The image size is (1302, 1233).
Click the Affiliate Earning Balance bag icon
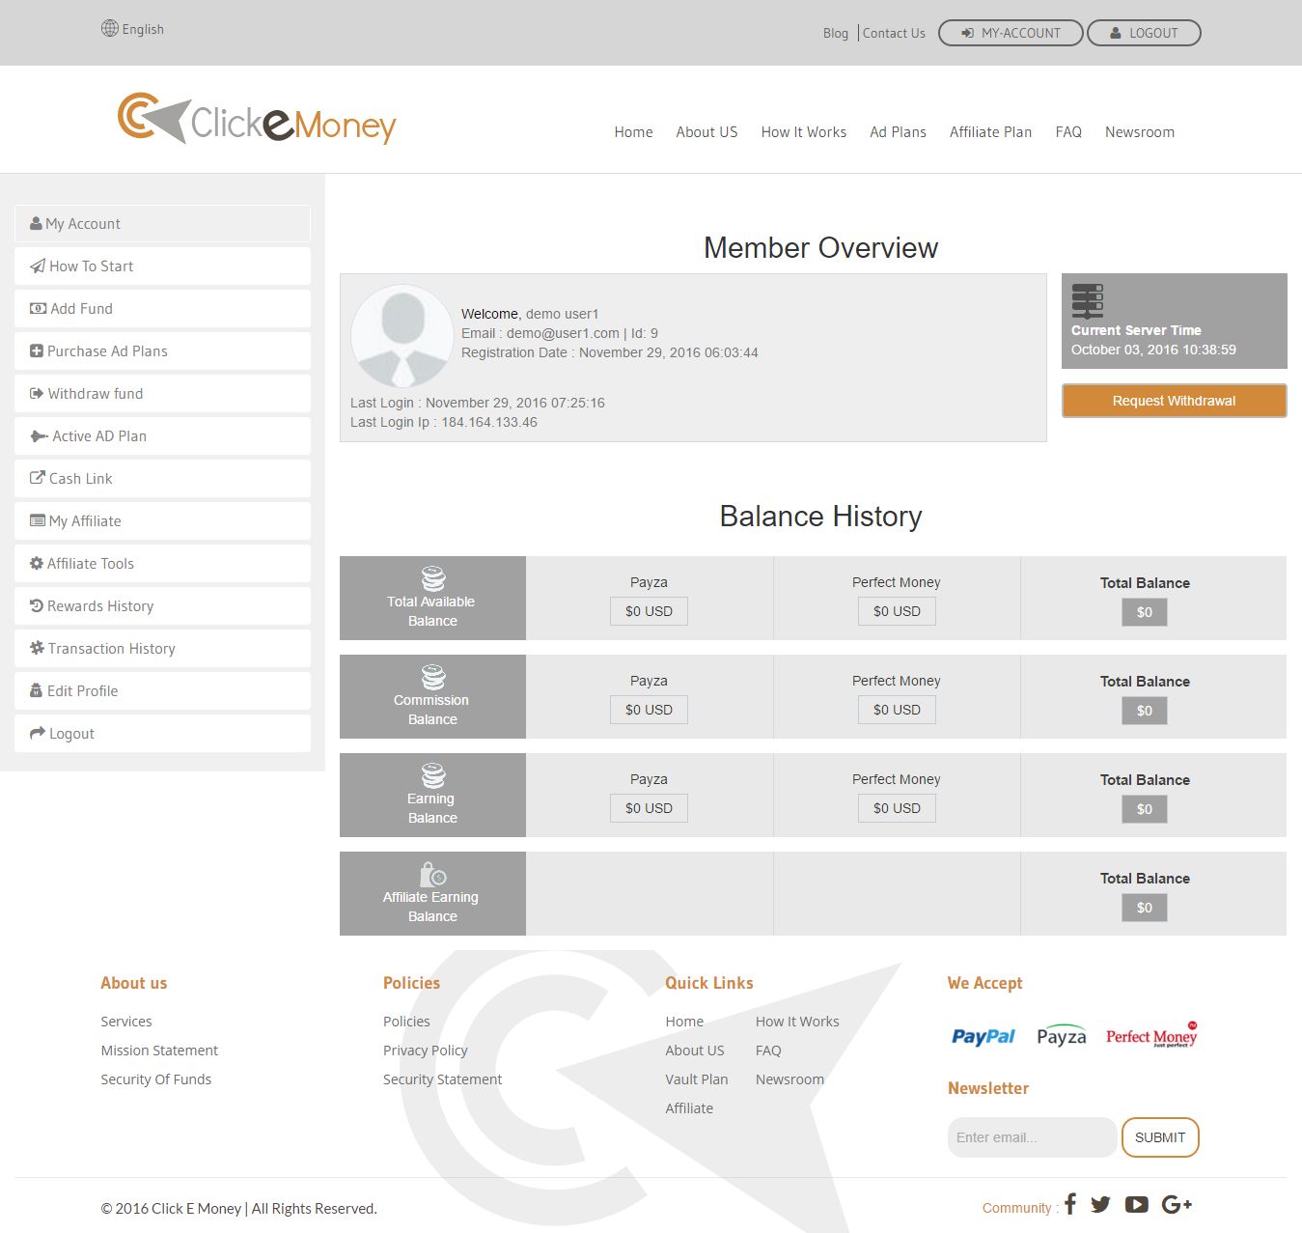(433, 874)
